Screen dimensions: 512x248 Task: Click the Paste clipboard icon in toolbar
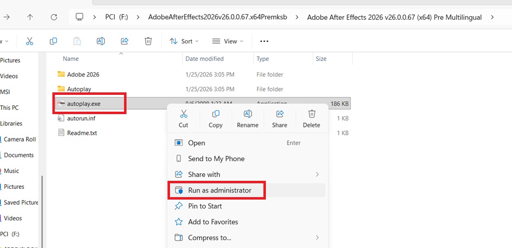pyautogui.click(x=77, y=41)
